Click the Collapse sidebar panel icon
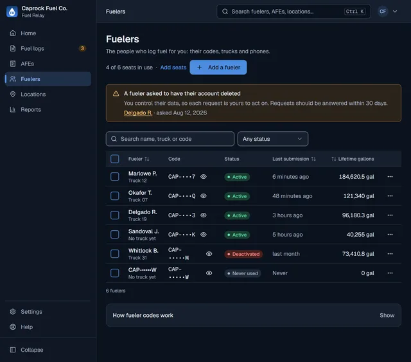411x362 pixels. 13,350
